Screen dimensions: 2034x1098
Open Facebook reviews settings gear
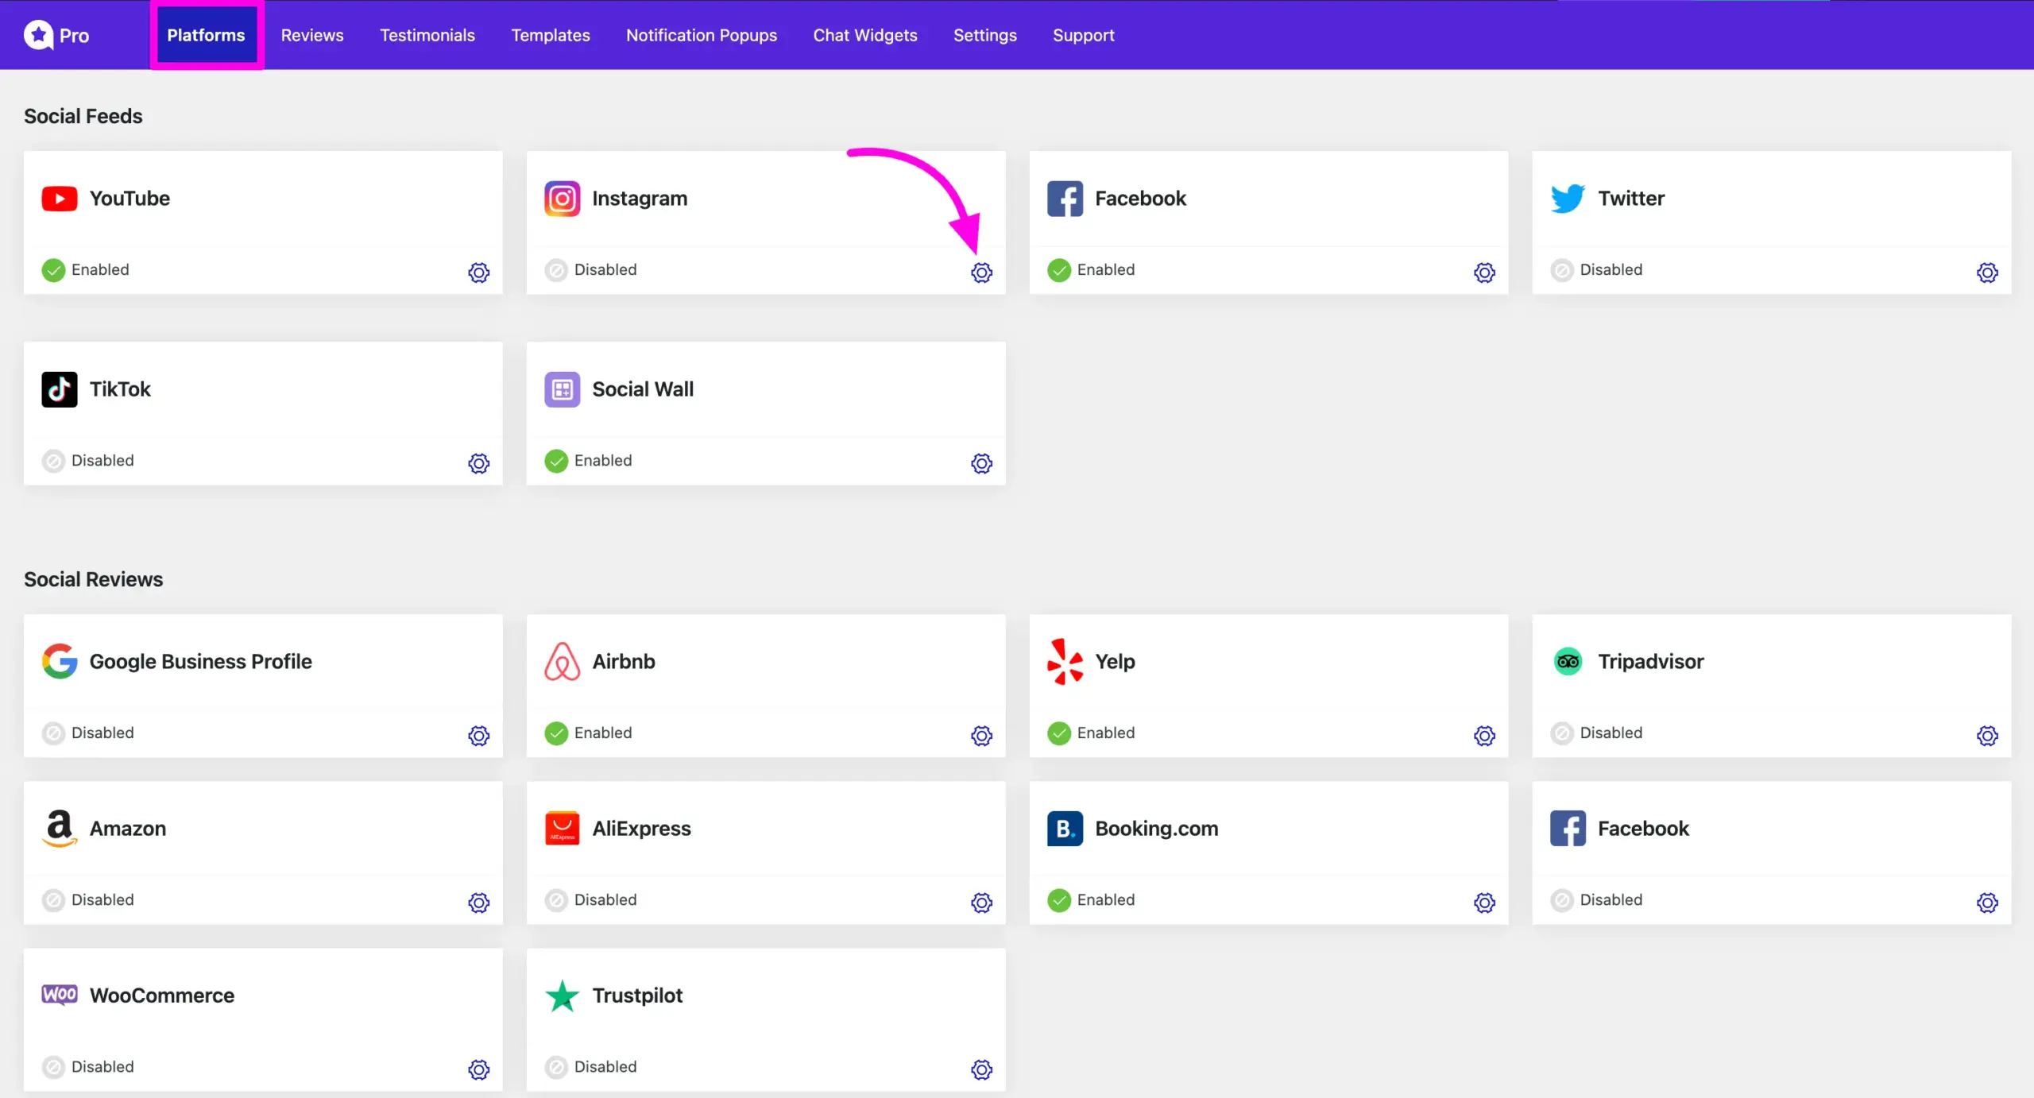tap(1987, 903)
